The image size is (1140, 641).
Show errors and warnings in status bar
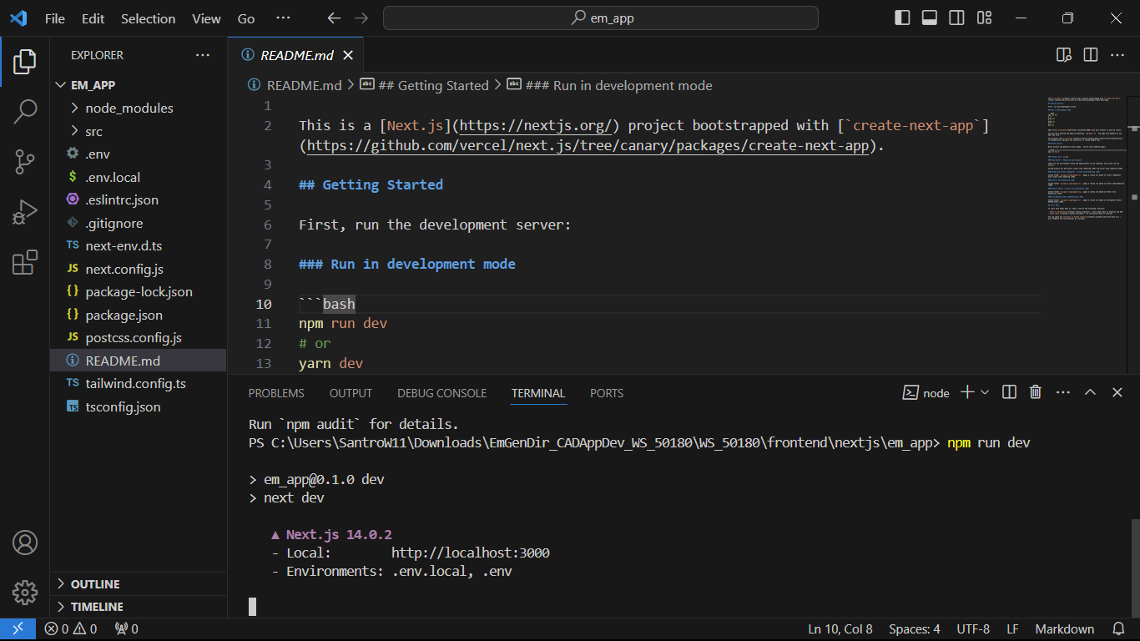click(x=71, y=629)
